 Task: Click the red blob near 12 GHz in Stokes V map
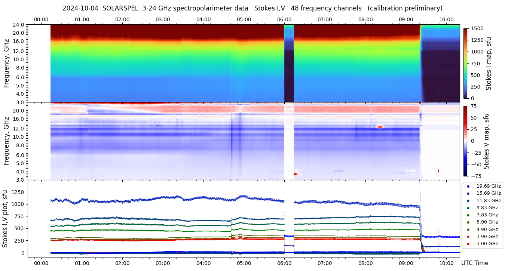click(380, 127)
